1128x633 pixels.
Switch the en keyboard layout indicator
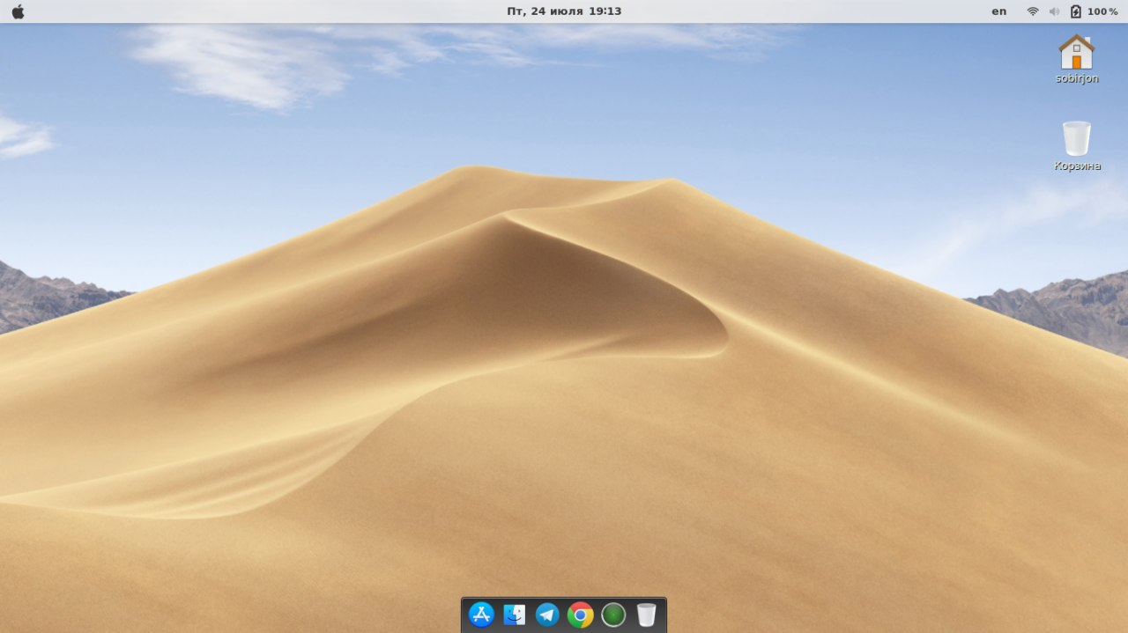click(998, 11)
